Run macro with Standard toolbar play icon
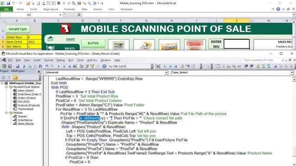This screenshot has height=166, width=296. point(59,66)
